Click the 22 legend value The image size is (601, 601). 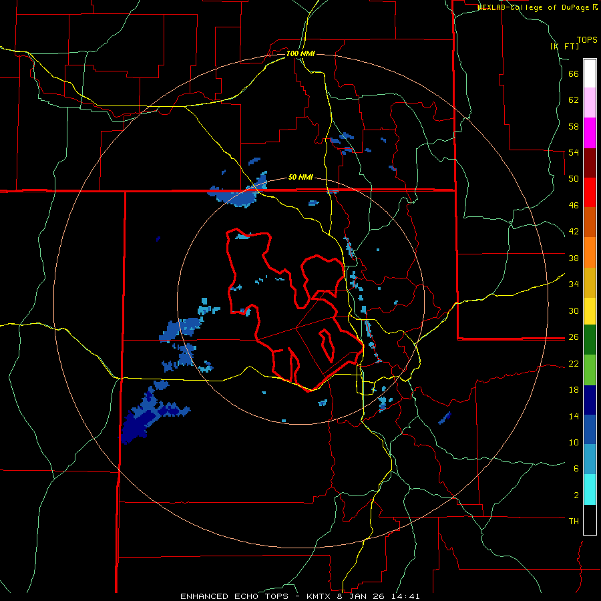(574, 364)
